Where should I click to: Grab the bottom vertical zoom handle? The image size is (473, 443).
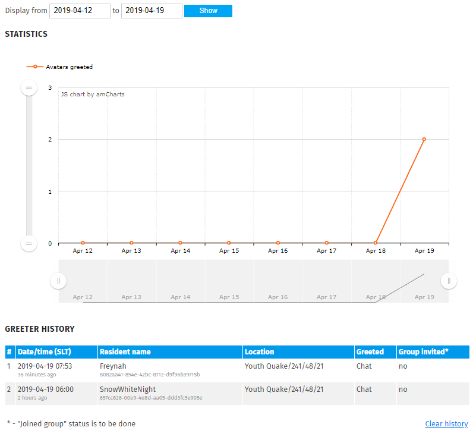tap(29, 243)
